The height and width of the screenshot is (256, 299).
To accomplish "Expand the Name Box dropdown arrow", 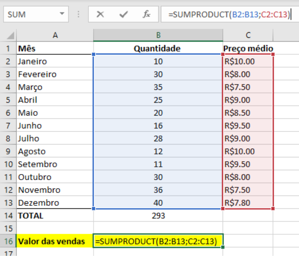I will click(x=63, y=14).
